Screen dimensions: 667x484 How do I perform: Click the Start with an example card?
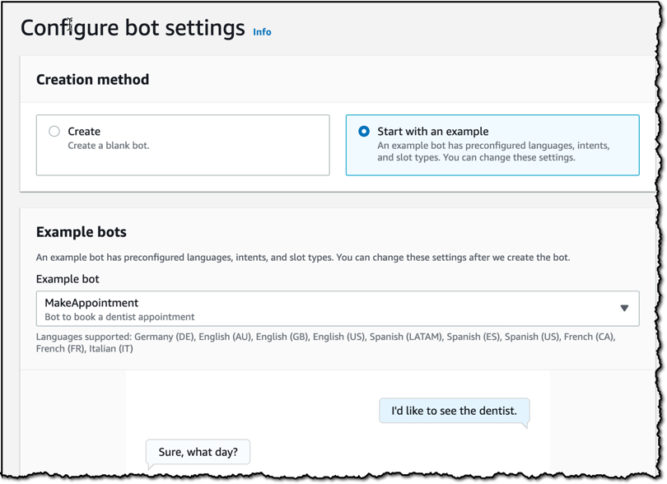492,145
